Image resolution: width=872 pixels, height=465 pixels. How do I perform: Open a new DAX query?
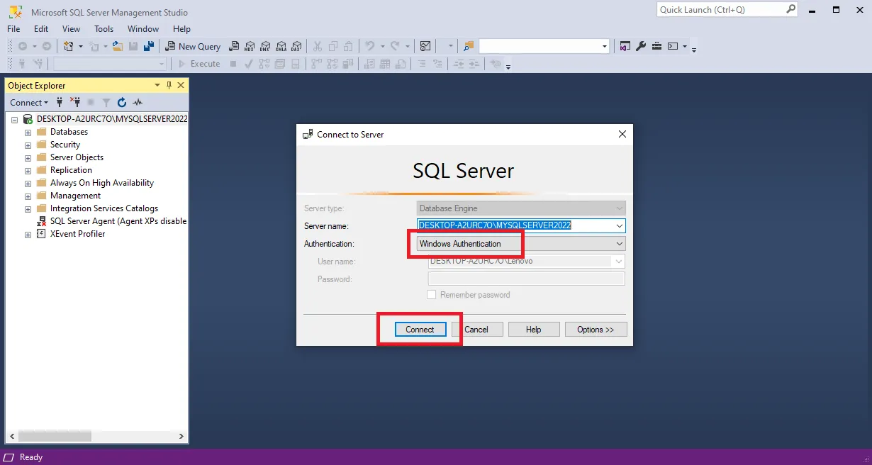click(296, 46)
